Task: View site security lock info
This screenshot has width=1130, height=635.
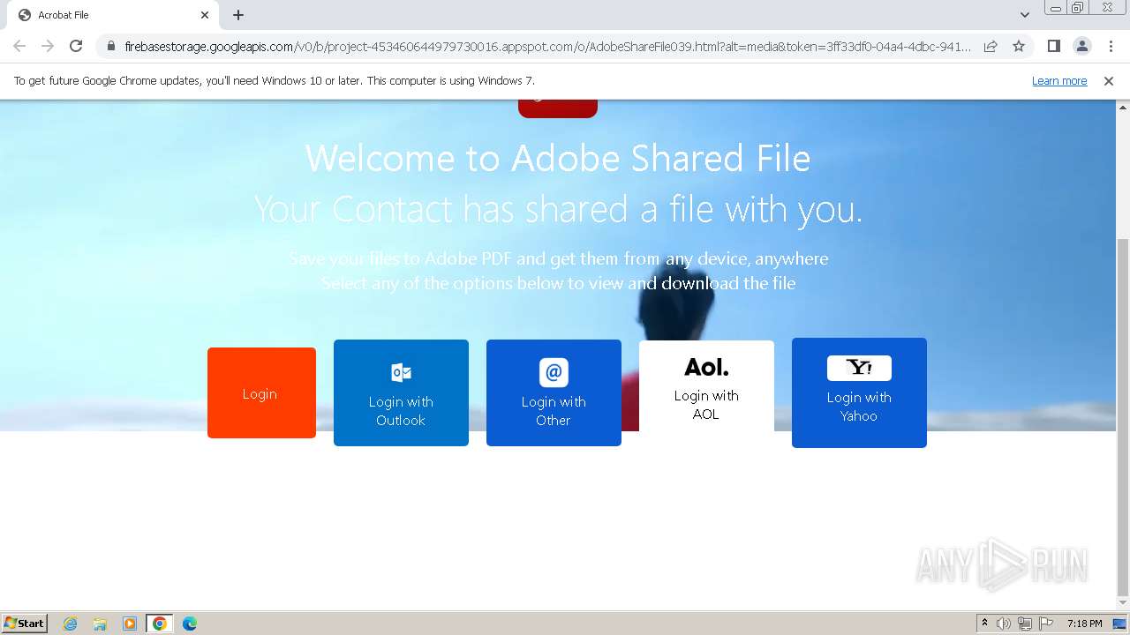Action: [111, 46]
